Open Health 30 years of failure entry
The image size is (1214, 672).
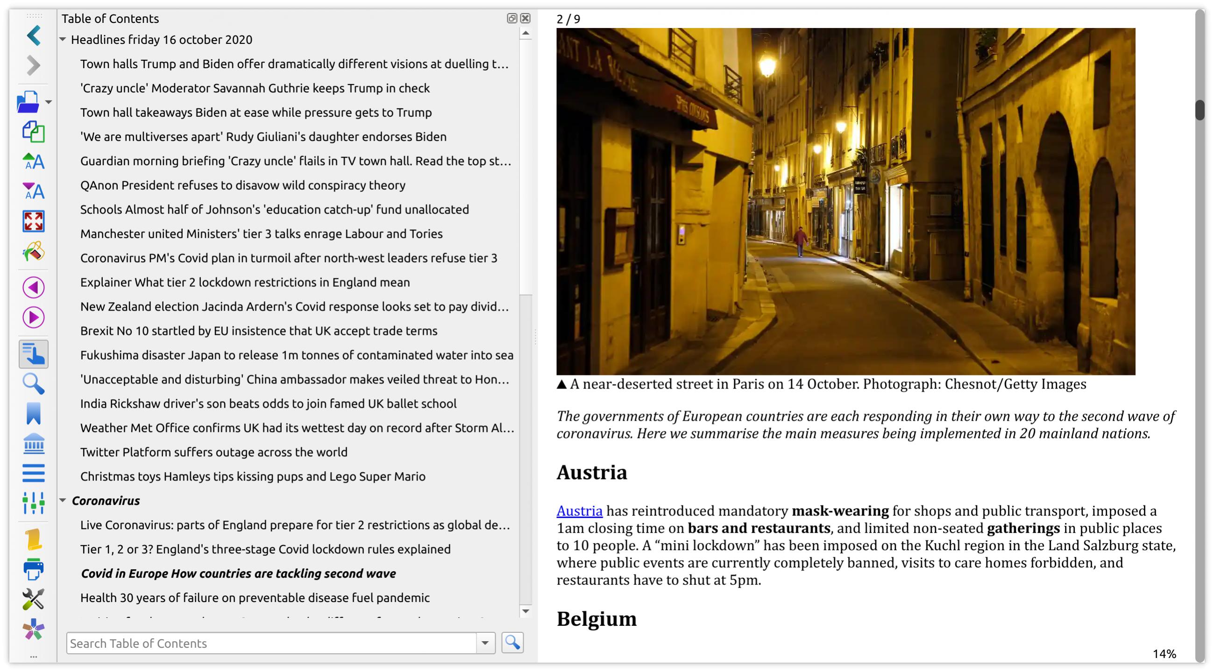255,598
